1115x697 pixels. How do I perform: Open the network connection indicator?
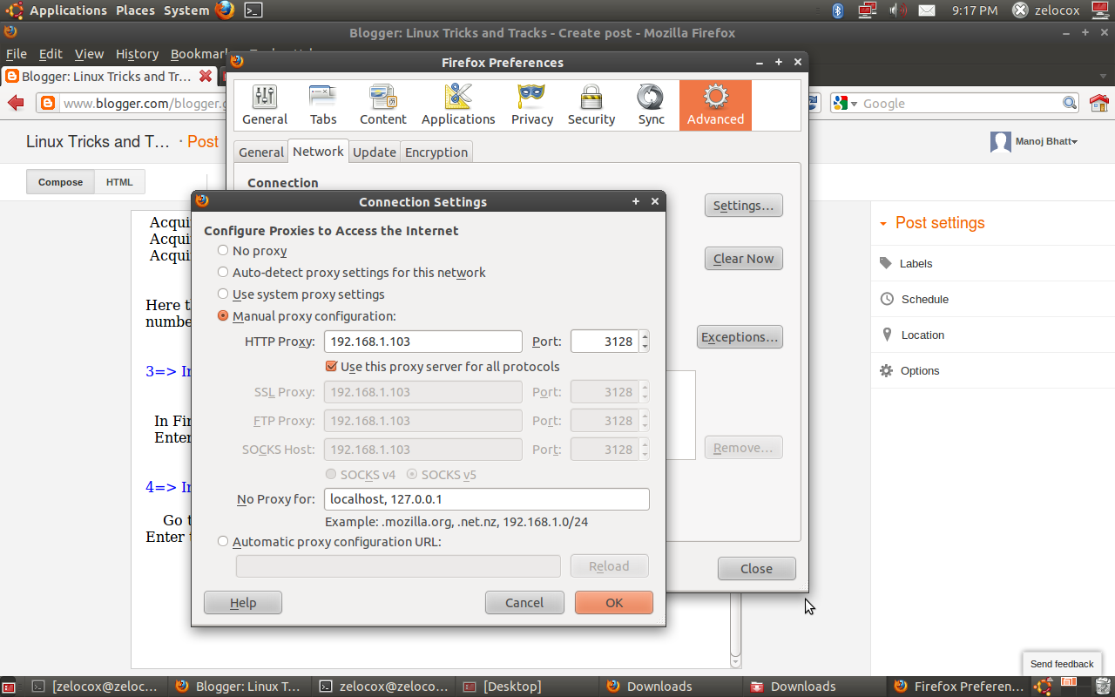[x=867, y=10]
